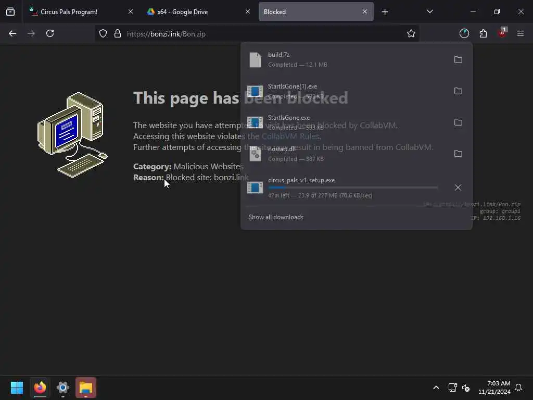Bookmark this page with the star
This screenshot has height=400, width=533.
point(411,34)
